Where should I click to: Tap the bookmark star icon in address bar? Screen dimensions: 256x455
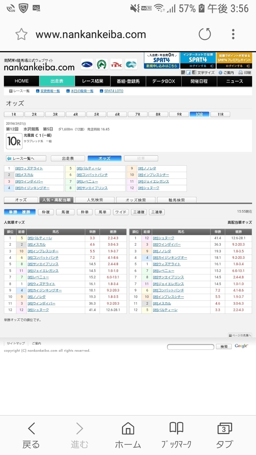click(x=21, y=35)
